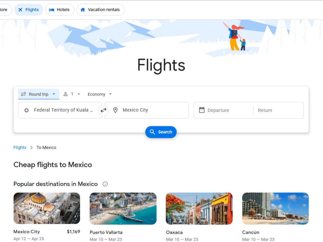Viewport: 323px width, 242px height.
Task: Click the origin field Federal Territory of Kuala
Action: 60,110
